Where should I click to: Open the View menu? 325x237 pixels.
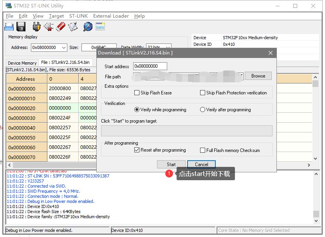[x=38, y=16]
